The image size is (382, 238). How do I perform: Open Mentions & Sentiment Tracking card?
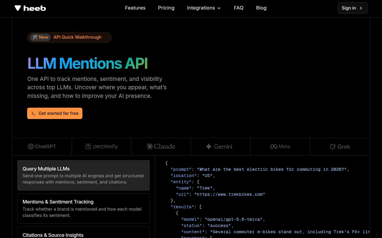click(x=84, y=209)
